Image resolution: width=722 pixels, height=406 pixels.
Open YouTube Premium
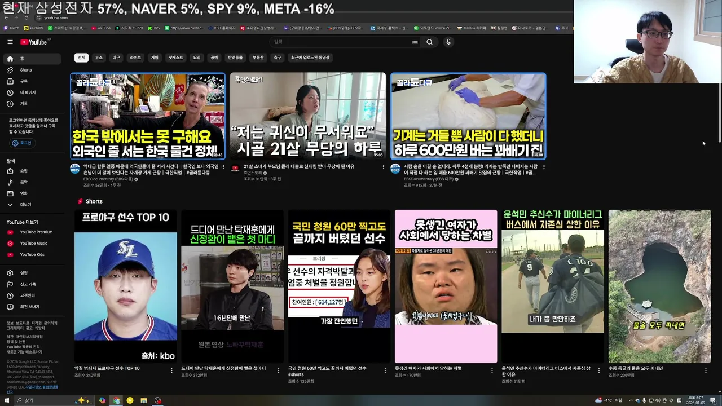click(x=33, y=232)
